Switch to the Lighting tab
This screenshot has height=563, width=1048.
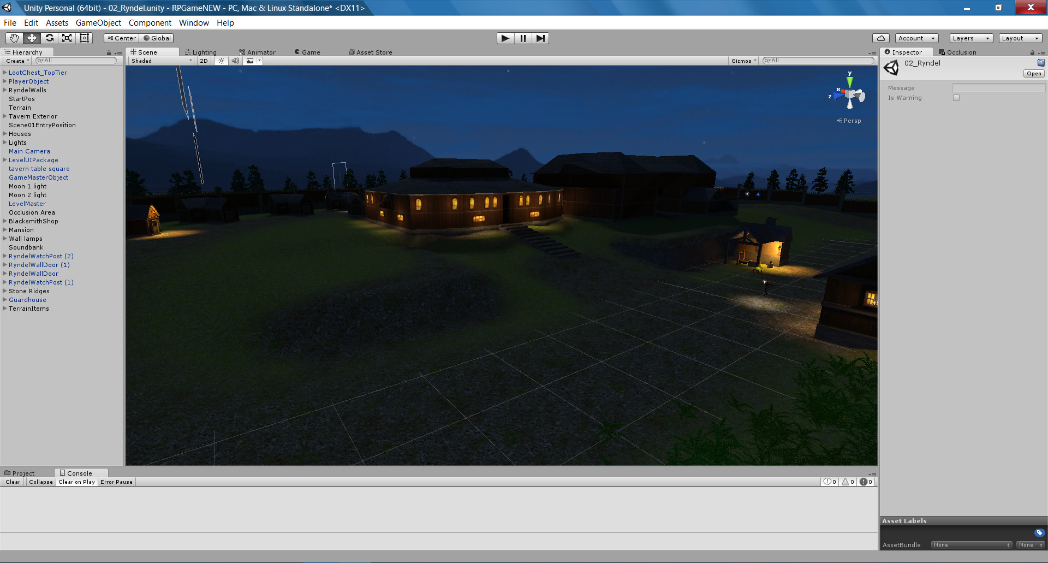[200, 52]
